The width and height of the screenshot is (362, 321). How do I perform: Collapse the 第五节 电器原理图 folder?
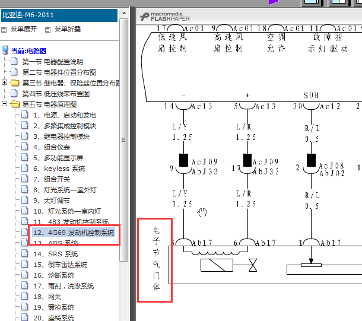4,104
